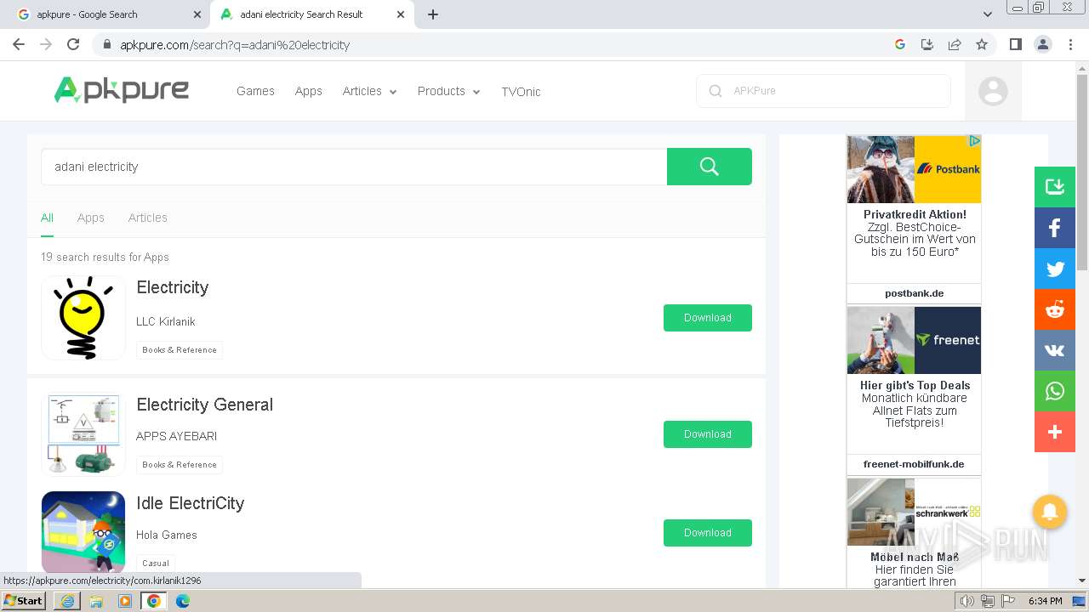Download Electricity General app
1089x612 pixels.
click(708, 433)
